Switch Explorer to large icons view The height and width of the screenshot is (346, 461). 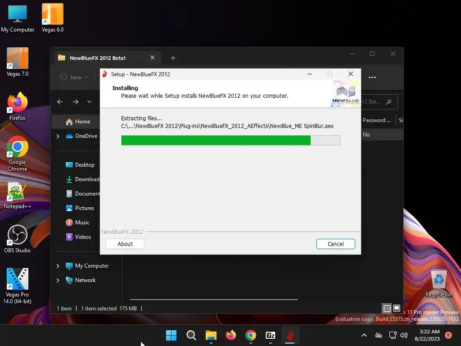pos(396,308)
